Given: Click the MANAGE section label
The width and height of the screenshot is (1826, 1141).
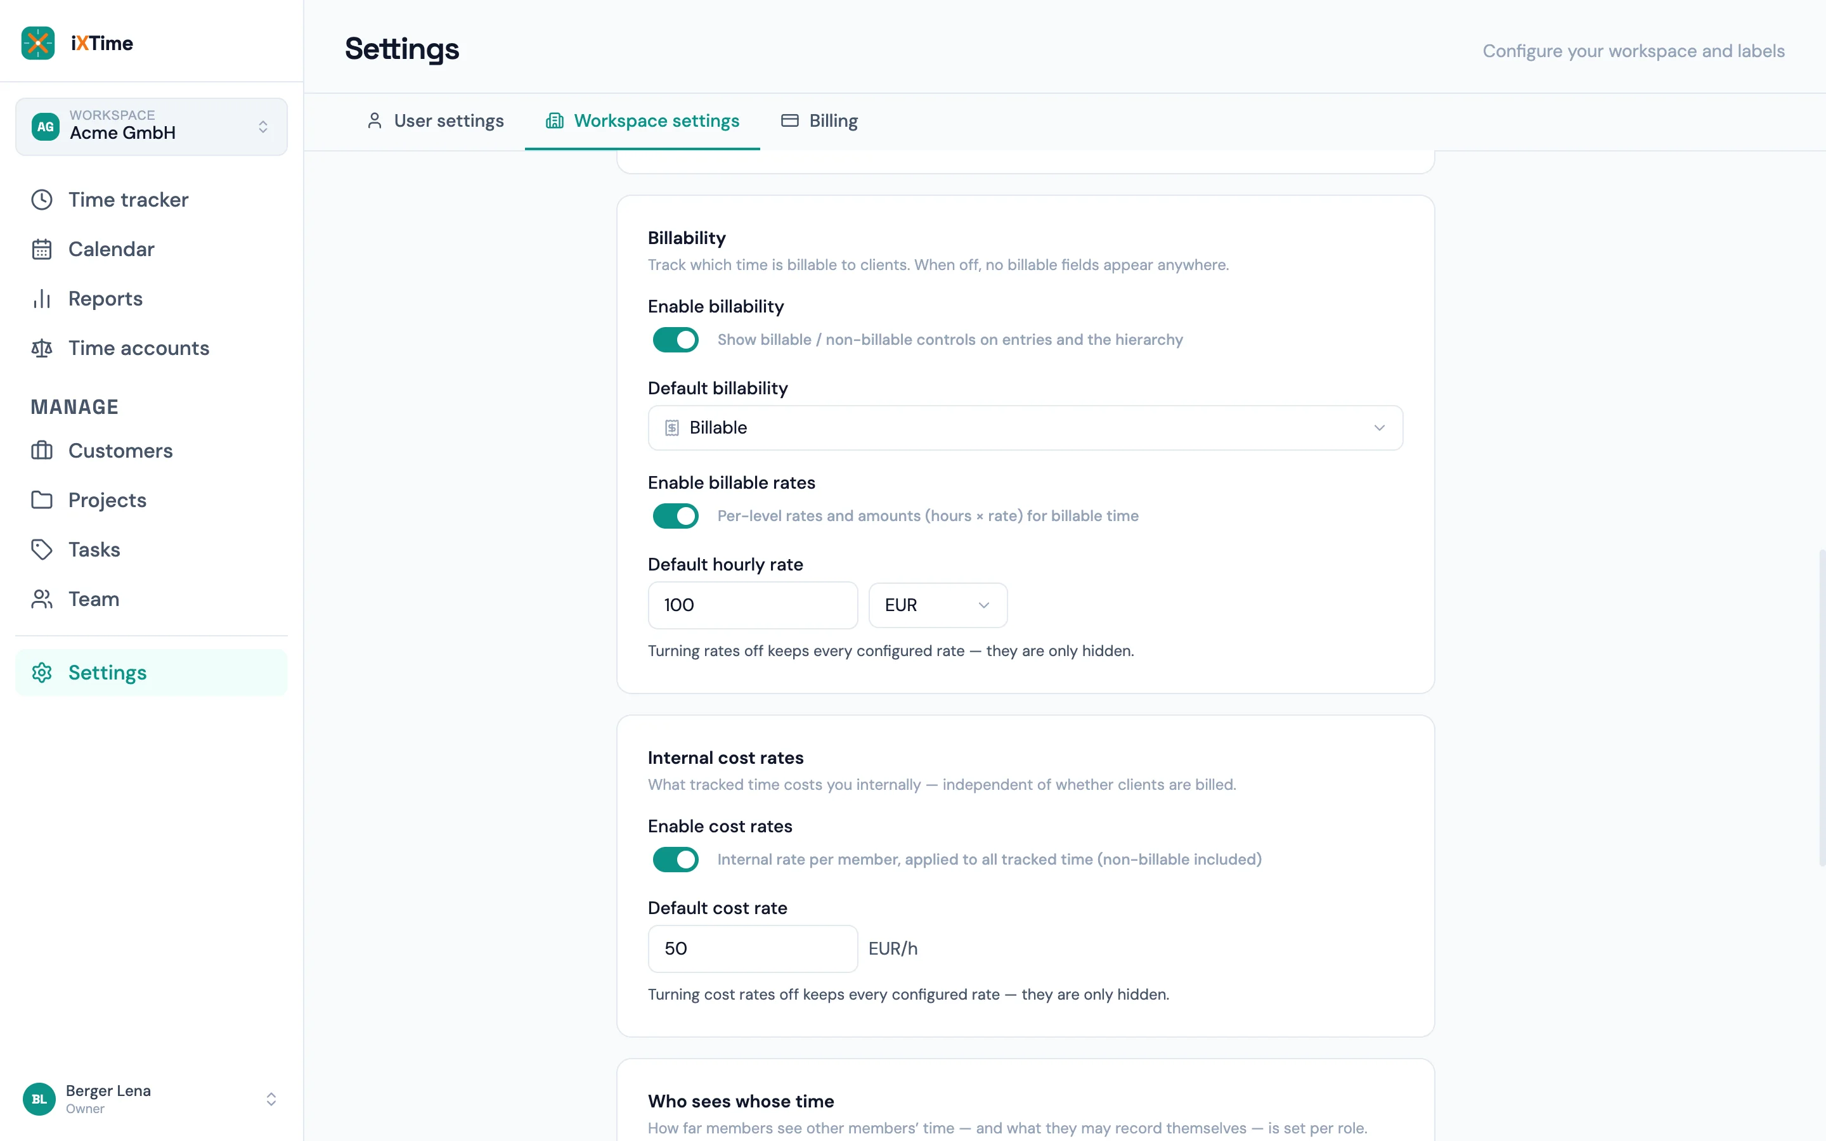Looking at the screenshot, I should point(74,407).
